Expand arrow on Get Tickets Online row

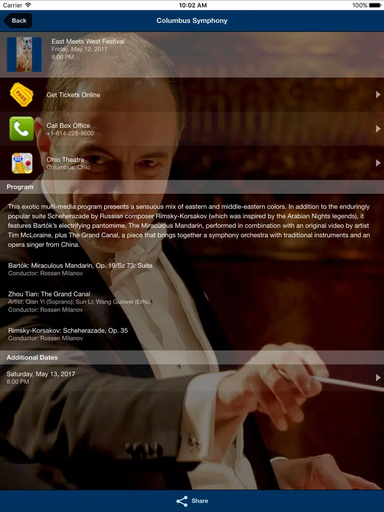click(x=378, y=95)
